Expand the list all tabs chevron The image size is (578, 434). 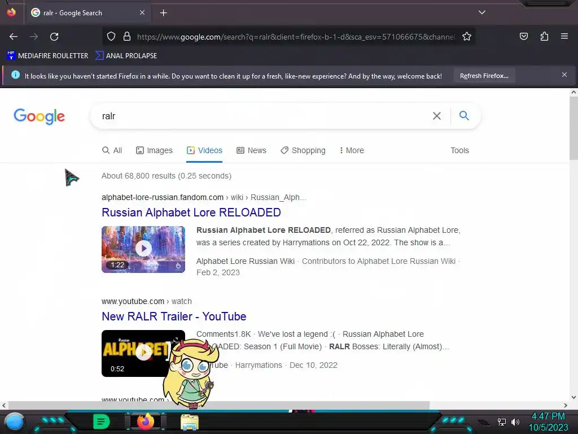tap(482, 12)
